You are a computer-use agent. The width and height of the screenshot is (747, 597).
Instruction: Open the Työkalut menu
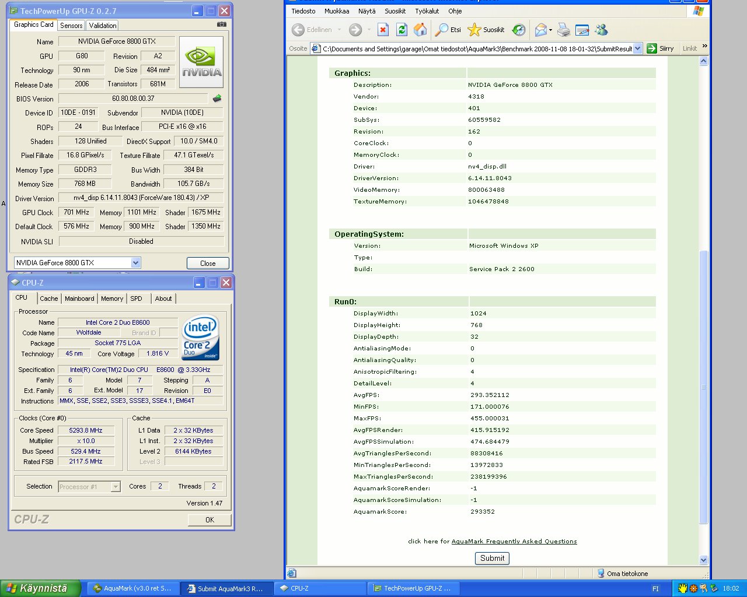[x=427, y=11]
